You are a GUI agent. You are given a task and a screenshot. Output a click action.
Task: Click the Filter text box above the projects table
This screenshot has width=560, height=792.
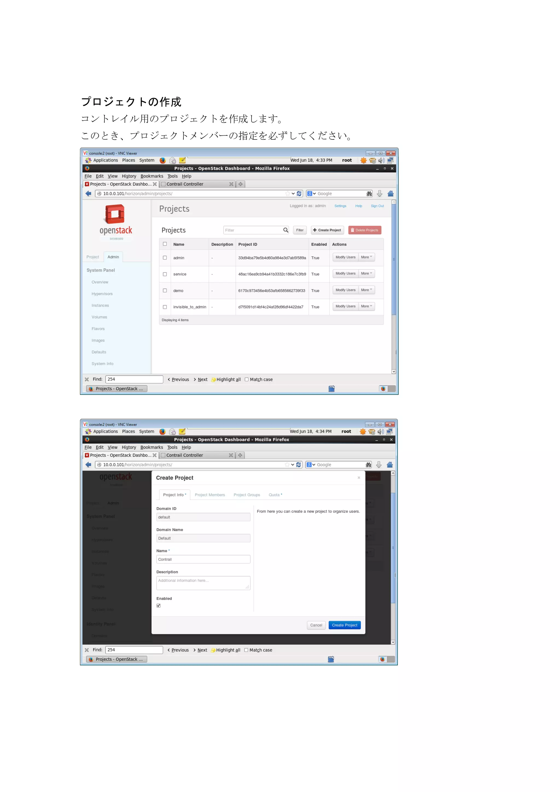click(256, 230)
